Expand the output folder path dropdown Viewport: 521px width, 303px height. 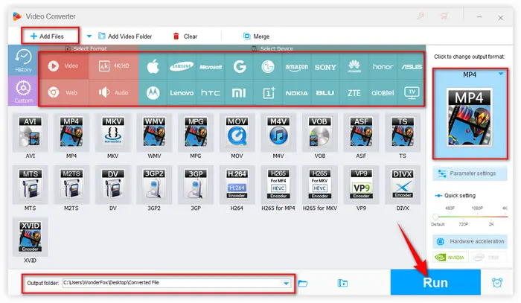(286, 283)
